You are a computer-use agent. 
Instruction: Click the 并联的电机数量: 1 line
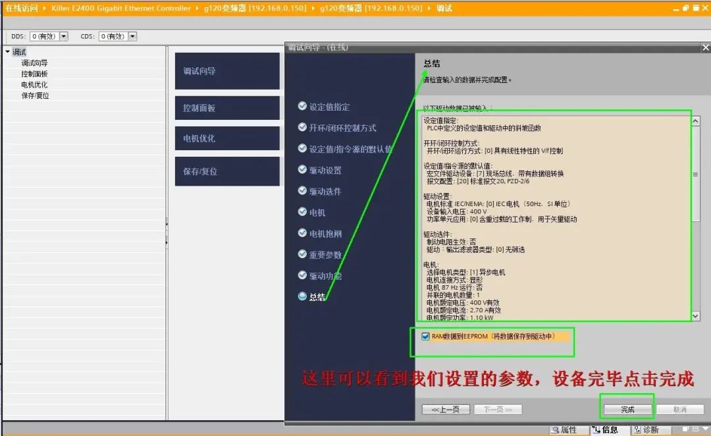pyautogui.click(x=453, y=295)
